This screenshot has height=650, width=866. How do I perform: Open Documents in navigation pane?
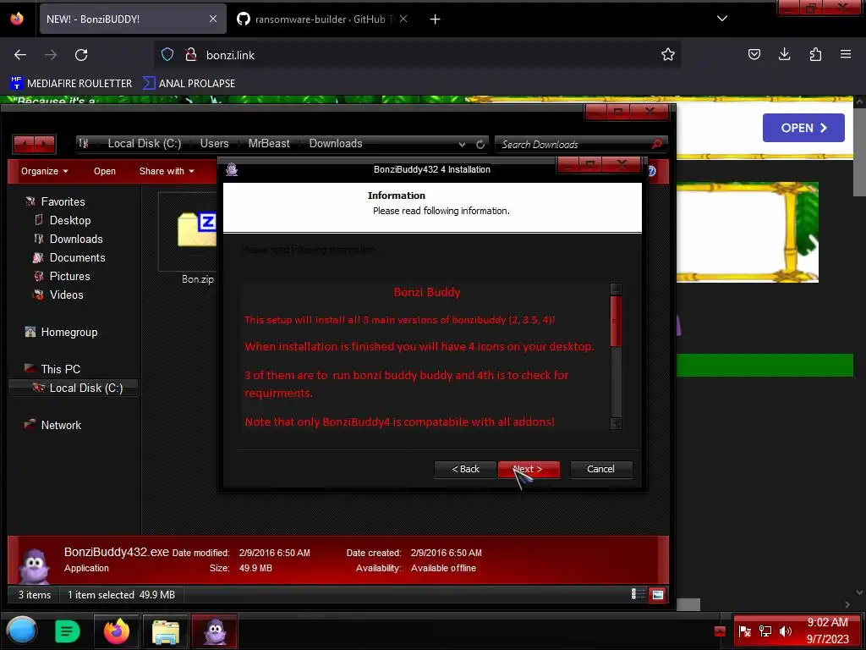[77, 257]
